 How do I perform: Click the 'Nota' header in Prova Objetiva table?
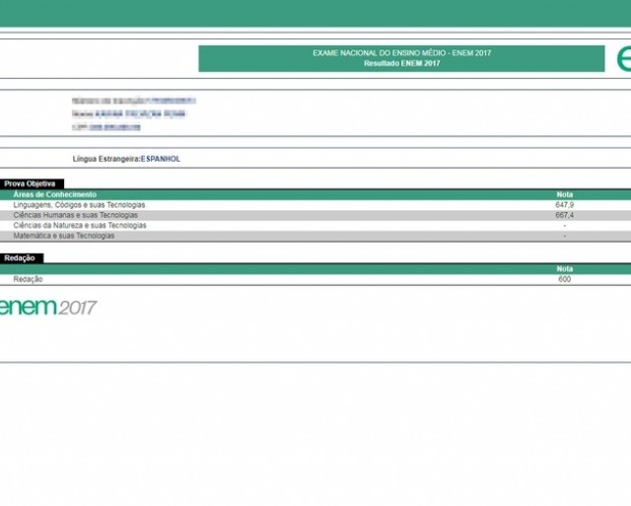click(x=565, y=195)
